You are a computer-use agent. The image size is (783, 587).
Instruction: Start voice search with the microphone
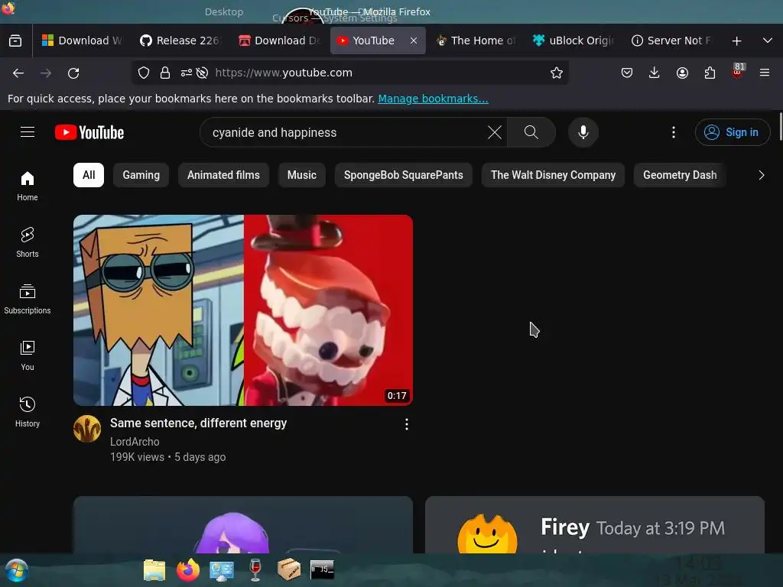pyautogui.click(x=583, y=132)
